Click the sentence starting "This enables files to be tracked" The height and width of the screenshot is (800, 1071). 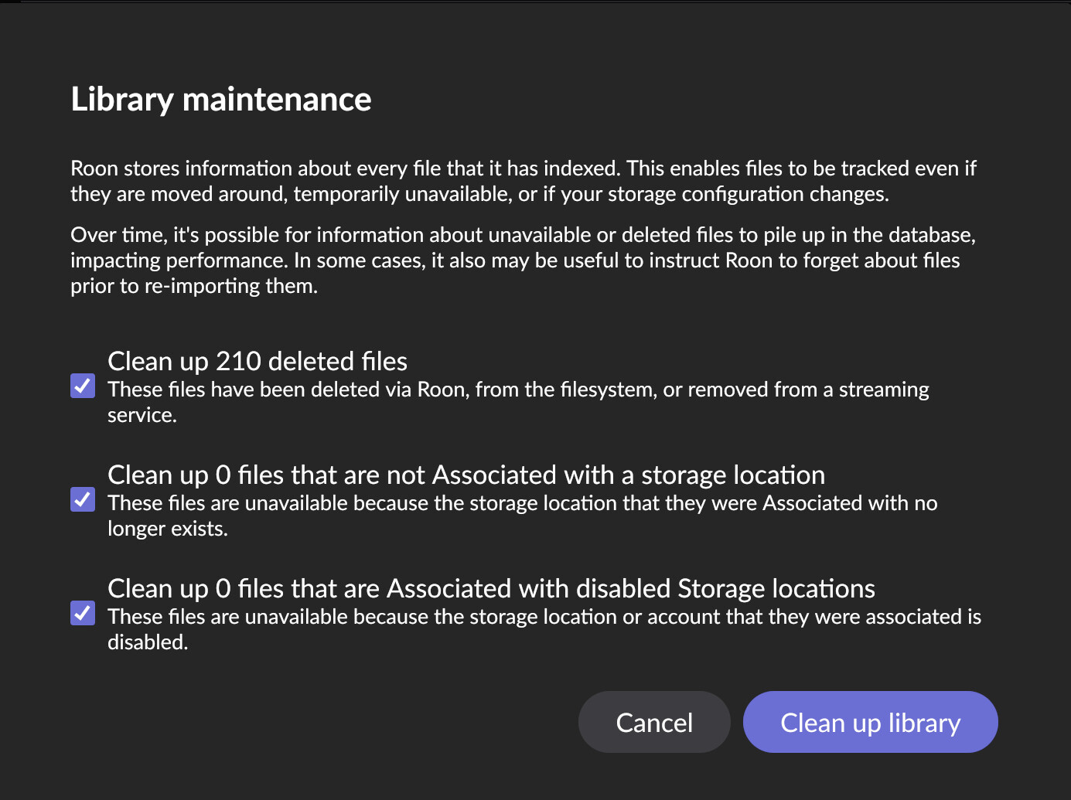tap(801, 169)
